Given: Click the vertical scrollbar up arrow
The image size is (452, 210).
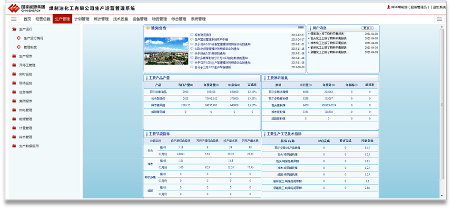Looking at the screenshot, I should (442, 27).
